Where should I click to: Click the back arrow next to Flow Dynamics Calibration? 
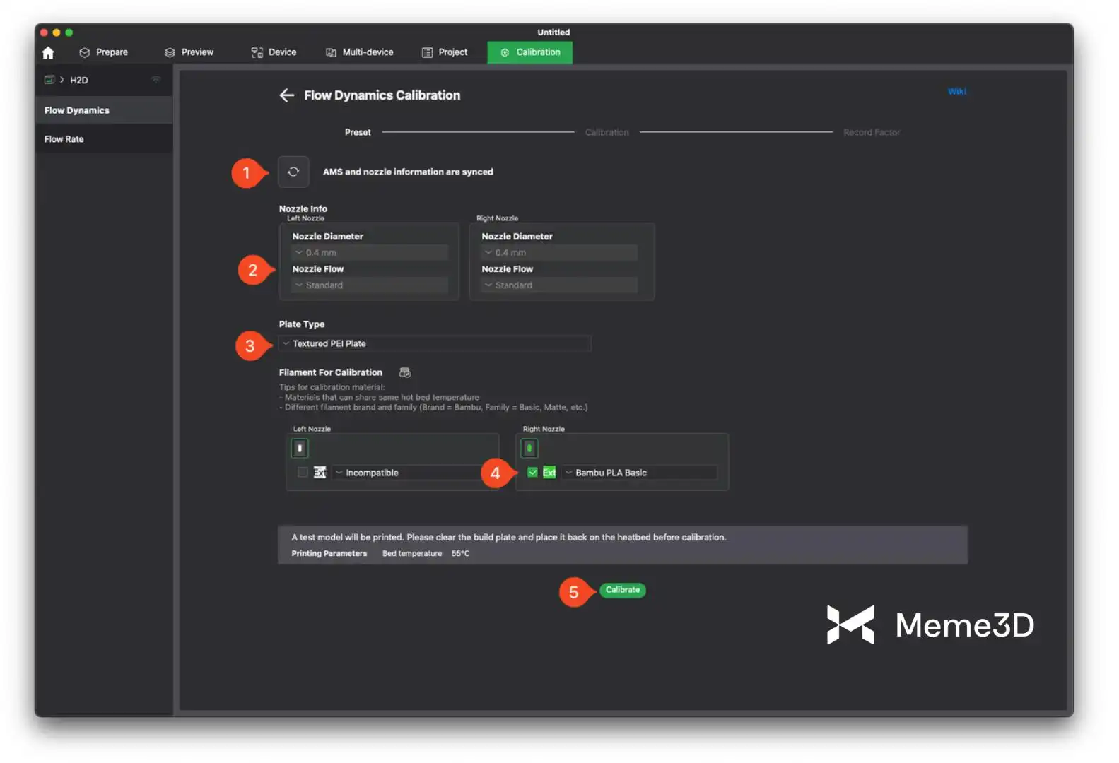(x=286, y=95)
